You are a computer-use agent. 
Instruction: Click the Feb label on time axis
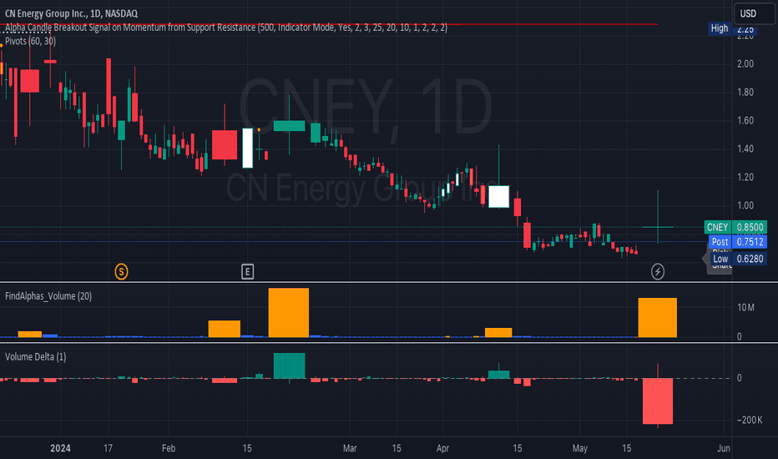click(x=169, y=448)
